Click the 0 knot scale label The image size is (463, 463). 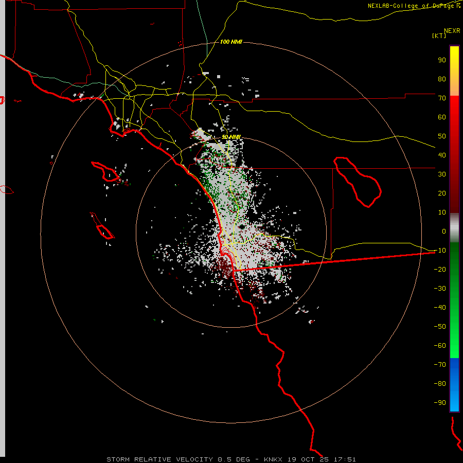[444, 231]
